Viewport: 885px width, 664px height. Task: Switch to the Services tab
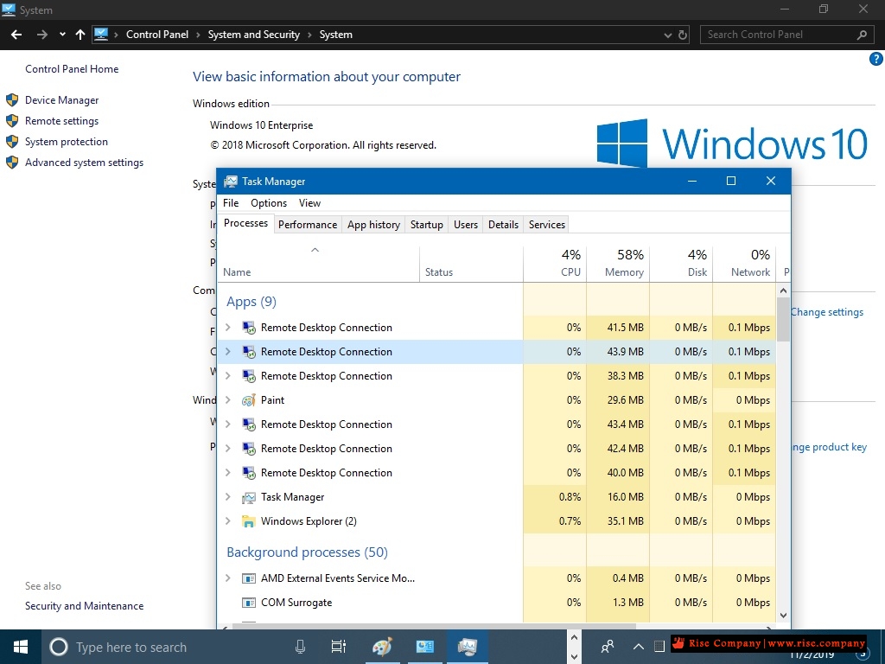click(x=547, y=225)
